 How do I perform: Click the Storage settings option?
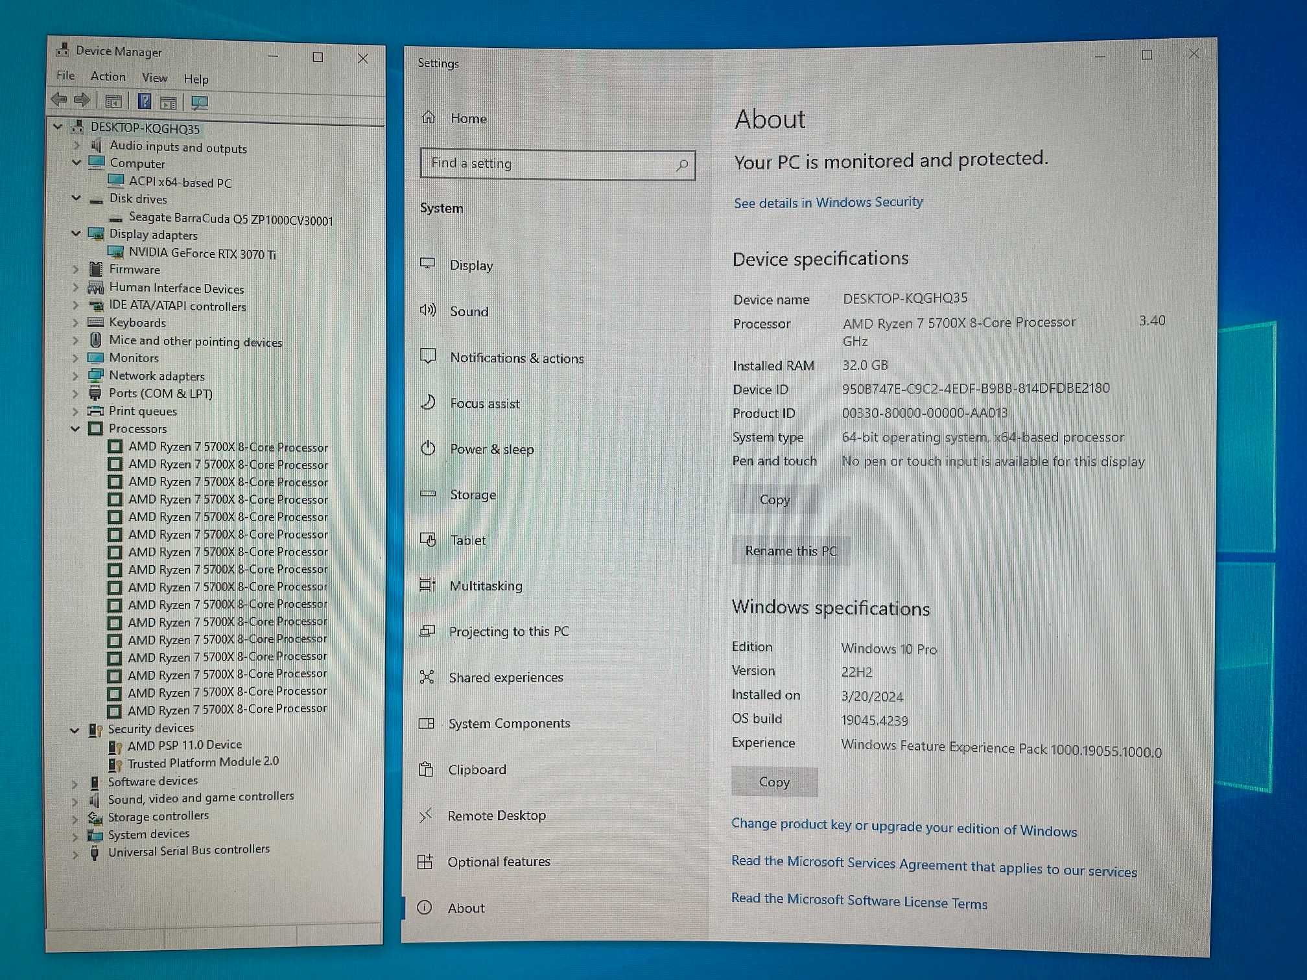coord(473,494)
